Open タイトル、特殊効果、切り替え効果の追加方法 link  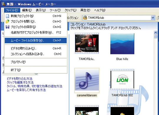(x=34, y=86)
